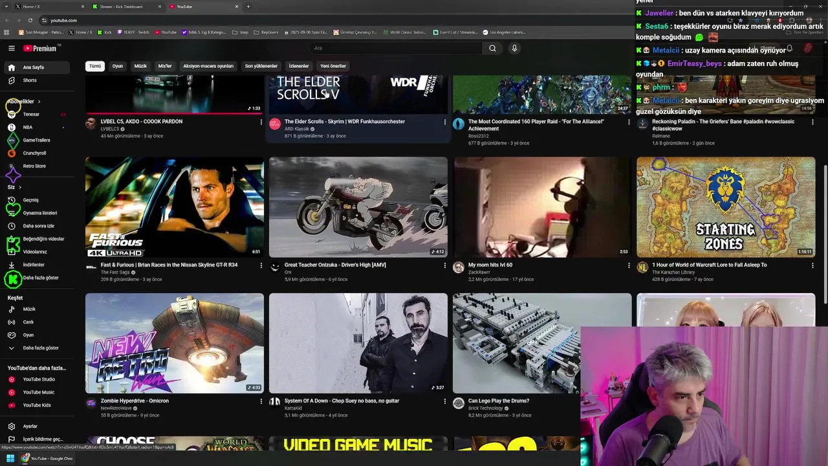Open My mom hits lvl 60 thumbnail
Screen dimensions: 828x466
[542, 207]
